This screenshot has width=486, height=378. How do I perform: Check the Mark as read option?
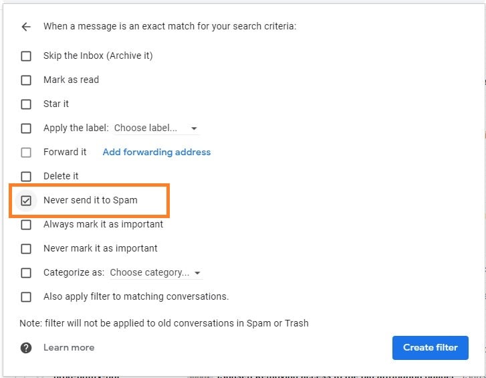(x=26, y=80)
